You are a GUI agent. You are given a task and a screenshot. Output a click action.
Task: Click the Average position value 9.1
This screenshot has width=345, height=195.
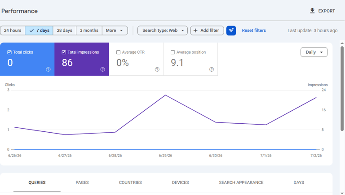point(177,63)
